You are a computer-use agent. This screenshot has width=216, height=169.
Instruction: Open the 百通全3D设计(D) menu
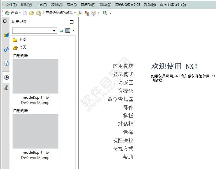point(173,5)
